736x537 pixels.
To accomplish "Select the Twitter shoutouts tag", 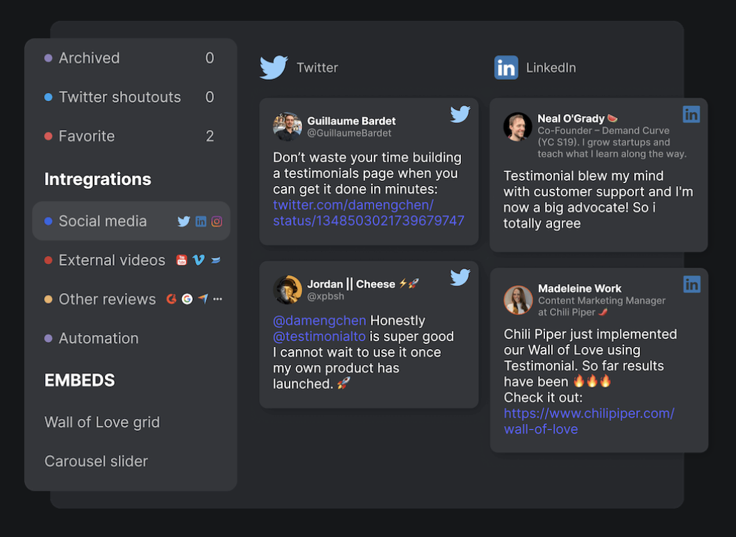I will pyautogui.click(x=131, y=97).
